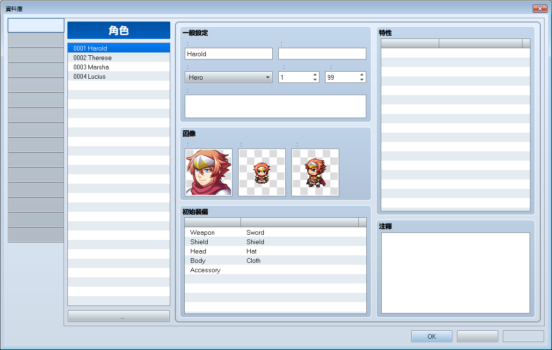Click the blank button immediately beside OK
The height and width of the screenshot is (350, 552).
point(477,336)
